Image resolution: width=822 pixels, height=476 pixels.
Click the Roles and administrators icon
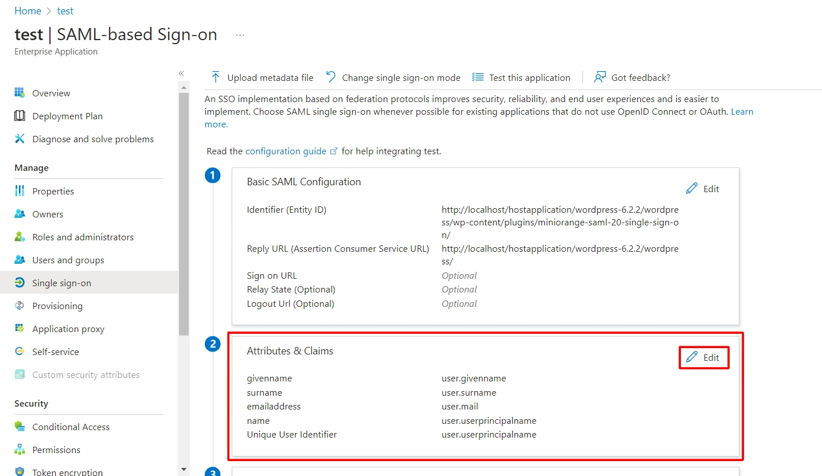pyautogui.click(x=20, y=237)
